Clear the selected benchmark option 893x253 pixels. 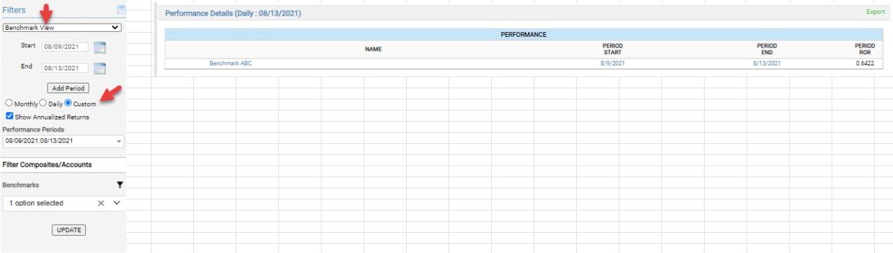(100, 203)
